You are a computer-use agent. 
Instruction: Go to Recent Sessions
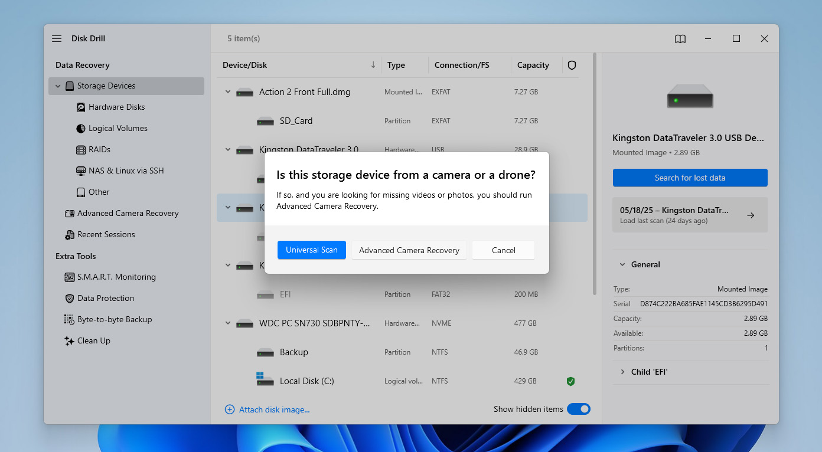pyautogui.click(x=106, y=234)
